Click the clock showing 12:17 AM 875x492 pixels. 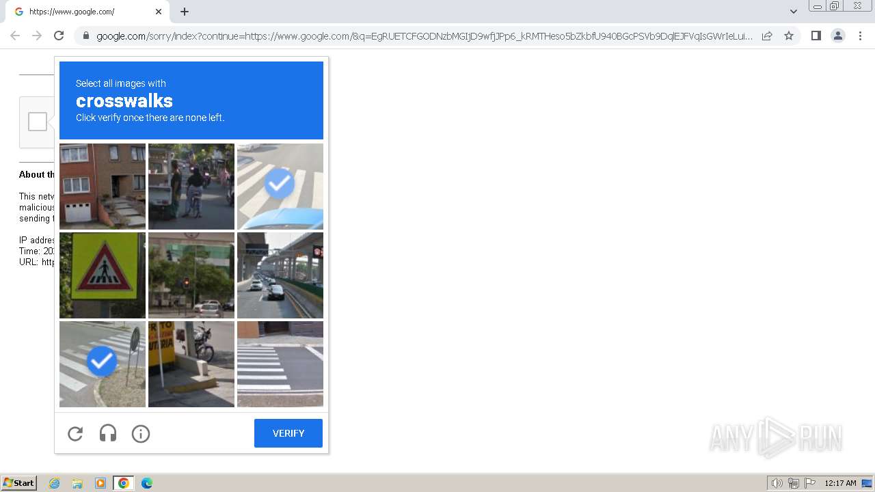click(x=840, y=483)
